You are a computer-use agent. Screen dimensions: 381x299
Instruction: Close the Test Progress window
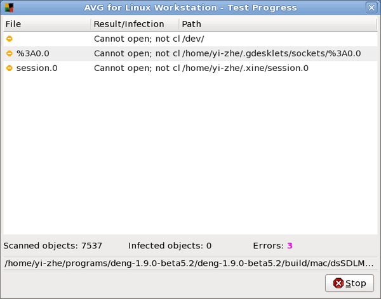click(371, 8)
